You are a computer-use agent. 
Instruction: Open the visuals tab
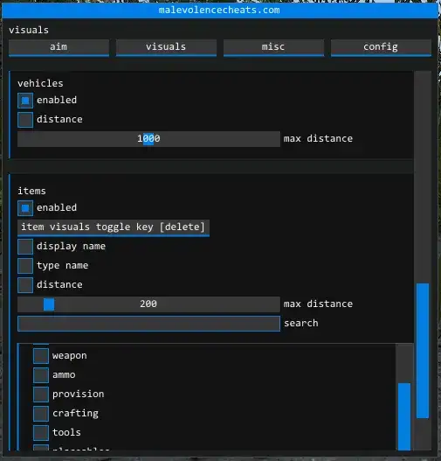click(166, 47)
